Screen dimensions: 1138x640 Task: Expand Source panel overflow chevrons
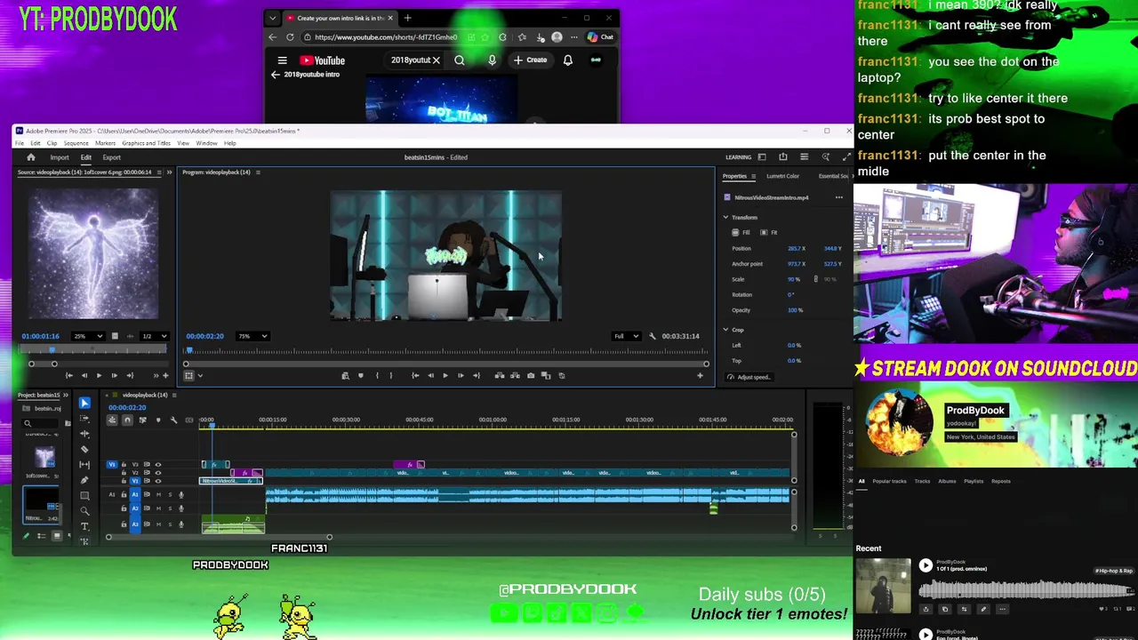(169, 172)
